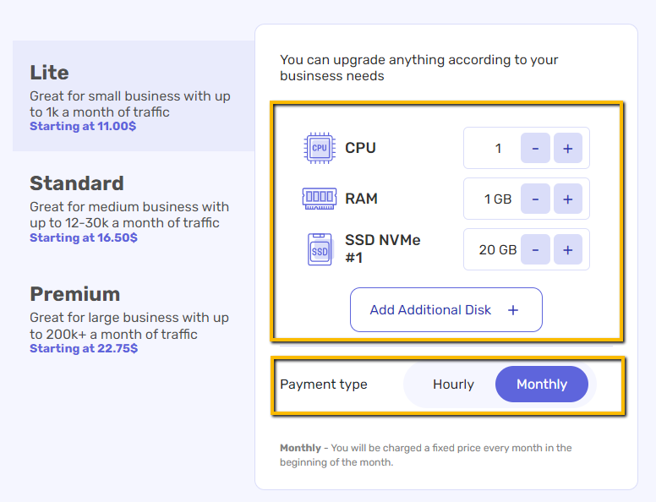This screenshot has width=656, height=502.
Task: Click Starting at 16.50$ price text
Action: click(84, 237)
